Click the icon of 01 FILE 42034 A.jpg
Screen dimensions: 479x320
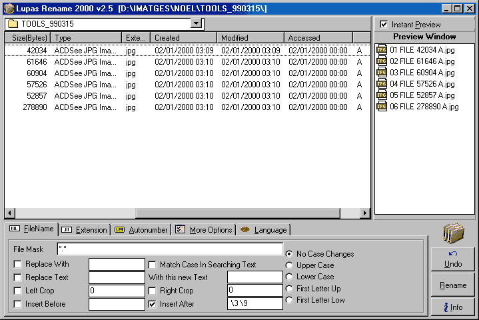[382, 50]
